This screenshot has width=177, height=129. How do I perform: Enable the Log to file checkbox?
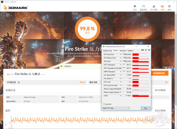pos(104,104)
